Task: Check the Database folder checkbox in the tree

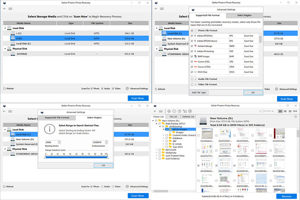Action: (166, 138)
